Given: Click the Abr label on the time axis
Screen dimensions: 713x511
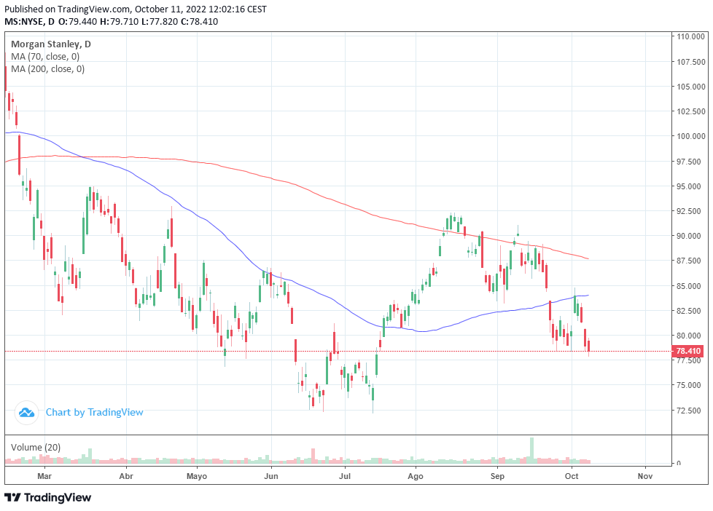Looking at the screenshot, I should [126, 476].
